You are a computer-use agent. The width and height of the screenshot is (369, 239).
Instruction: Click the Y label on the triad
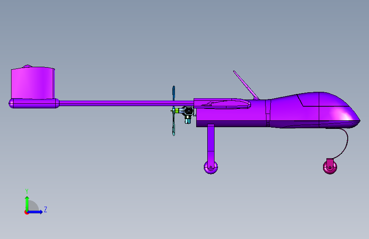click(27, 191)
